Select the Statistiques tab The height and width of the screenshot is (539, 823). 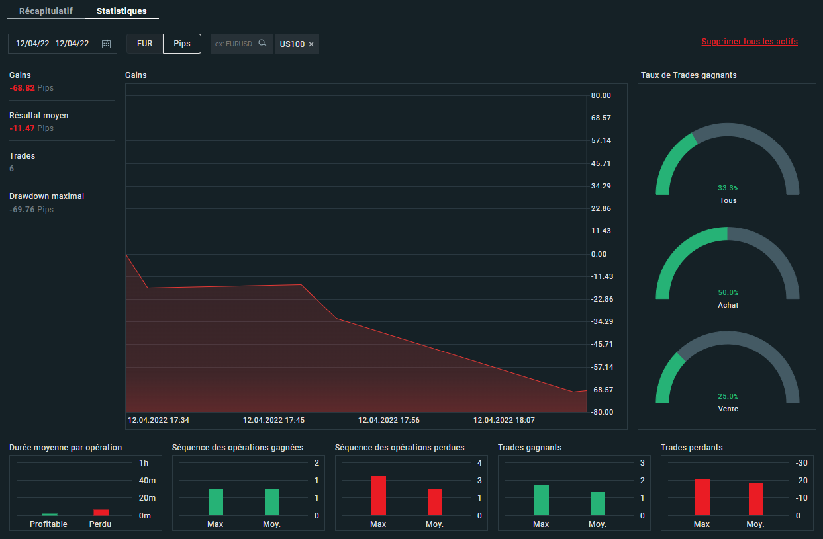[x=122, y=11]
